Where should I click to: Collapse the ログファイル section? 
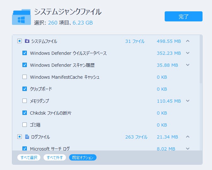(x=188, y=137)
